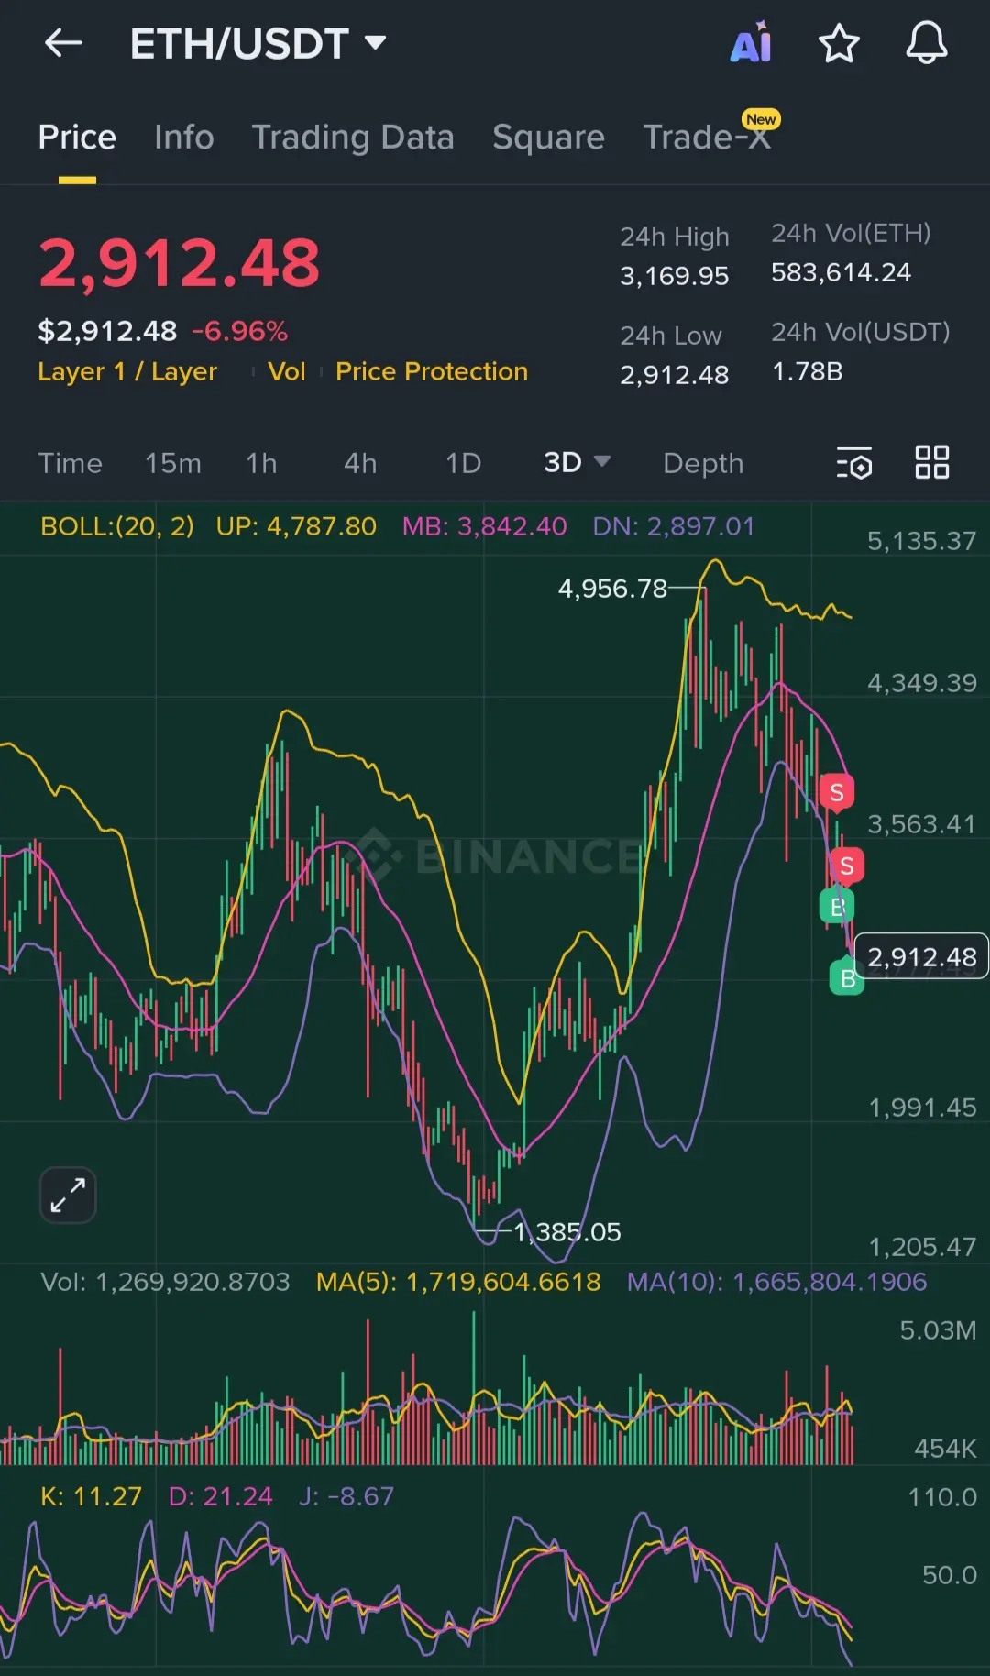Tap the MA(5): 1,719,604.6618 label
Screen dimensions: 990x1676
coord(458,1281)
